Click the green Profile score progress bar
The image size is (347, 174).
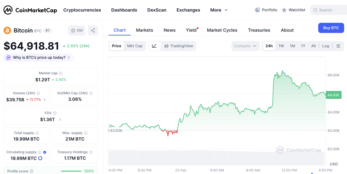point(71,171)
